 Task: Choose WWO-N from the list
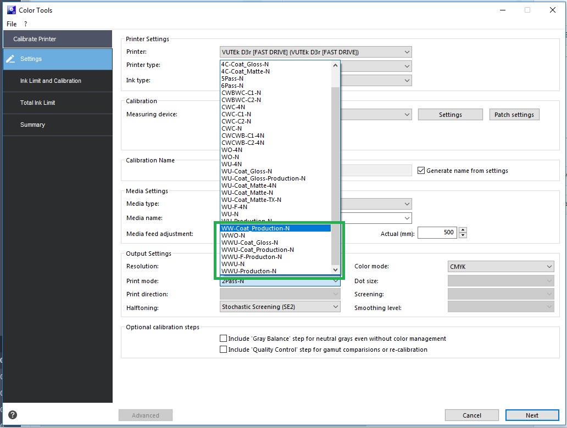tap(276, 235)
